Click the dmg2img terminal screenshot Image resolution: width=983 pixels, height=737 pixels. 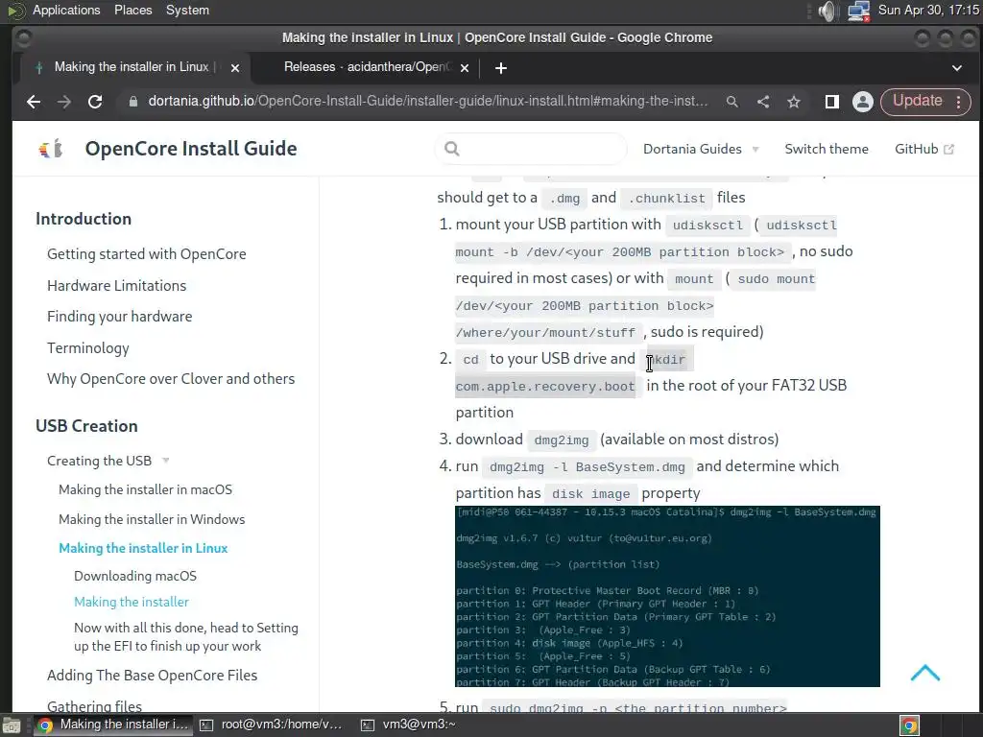[x=667, y=596]
